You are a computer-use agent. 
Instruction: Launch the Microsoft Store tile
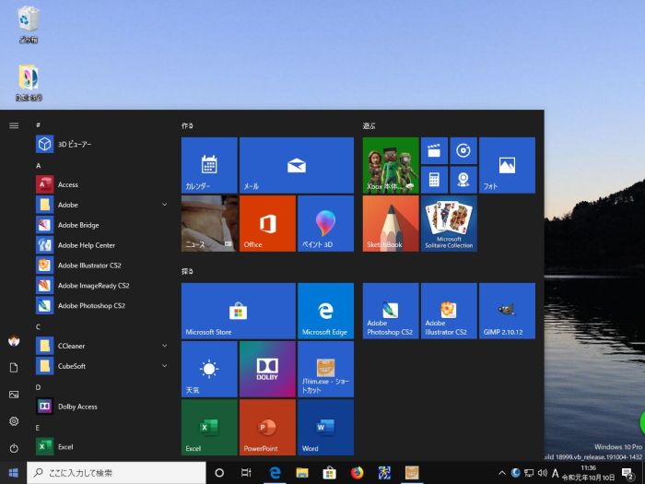pos(238,311)
